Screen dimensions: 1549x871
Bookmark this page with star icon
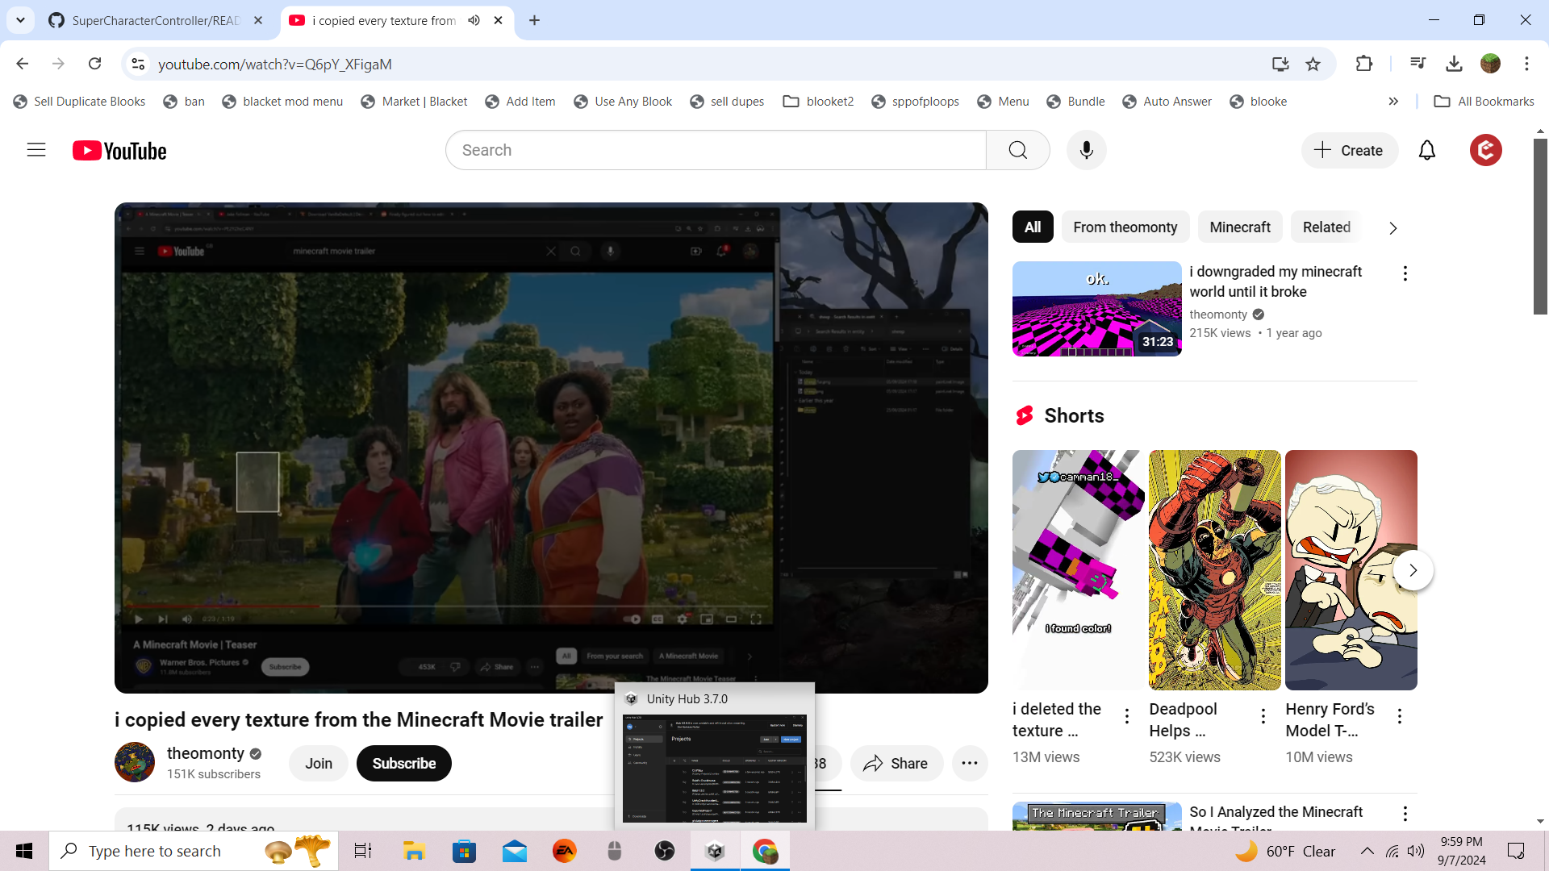pos(1313,64)
